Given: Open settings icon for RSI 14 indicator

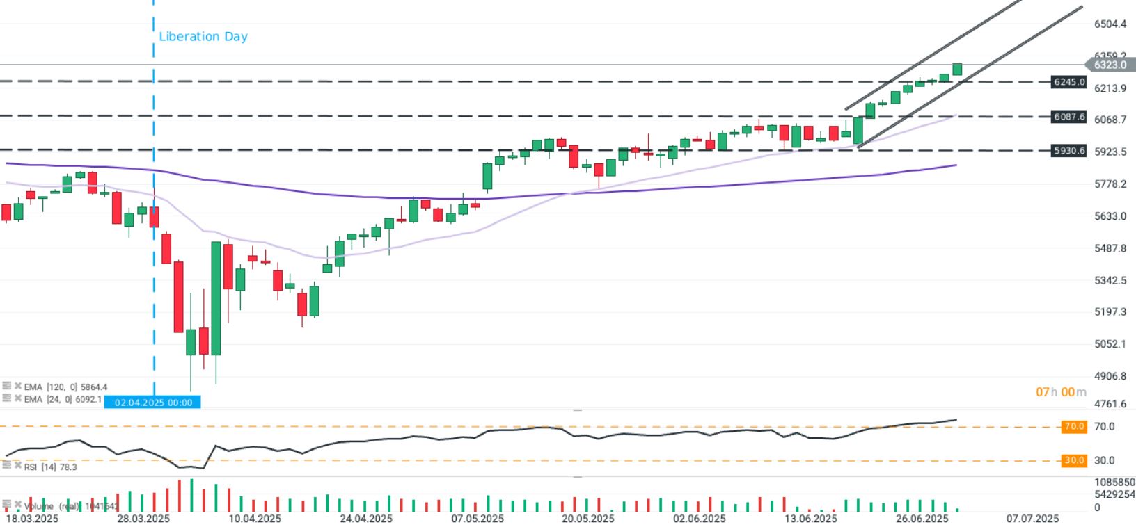Looking at the screenshot, I should (x=6, y=466).
